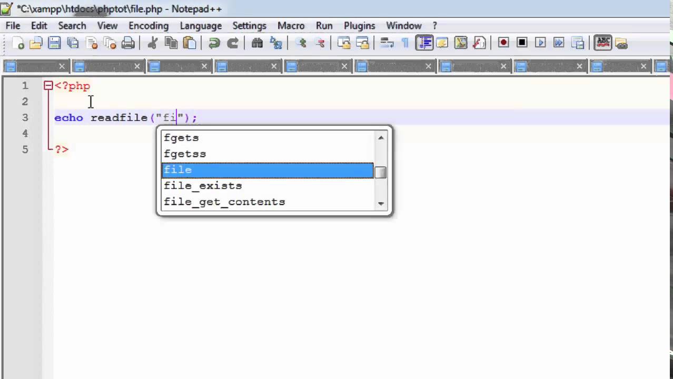Toggle the Show Indent Guide button
Screen dimensions: 673x379
point(424,43)
